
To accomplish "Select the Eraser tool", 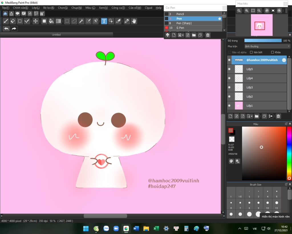I will click(x=13, y=21).
